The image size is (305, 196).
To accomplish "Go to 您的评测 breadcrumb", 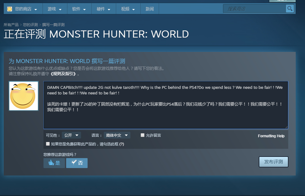I will tap(30, 25).
